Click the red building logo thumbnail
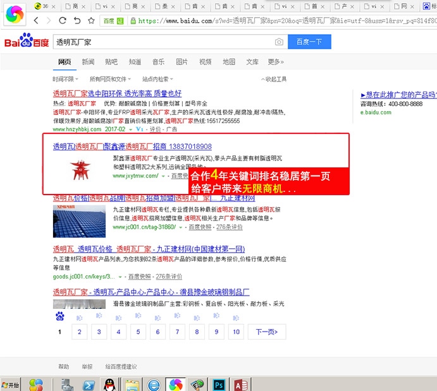Image resolution: width=437 pixels, height=391 pixels. coord(80,170)
